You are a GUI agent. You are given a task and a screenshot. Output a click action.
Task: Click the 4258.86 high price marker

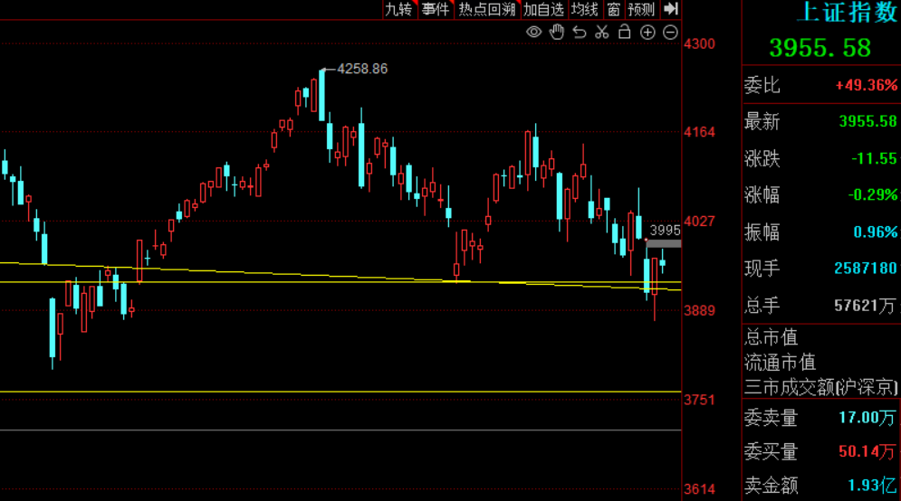[x=362, y=69]
